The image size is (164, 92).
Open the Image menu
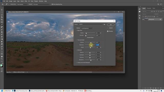point(11,1)
